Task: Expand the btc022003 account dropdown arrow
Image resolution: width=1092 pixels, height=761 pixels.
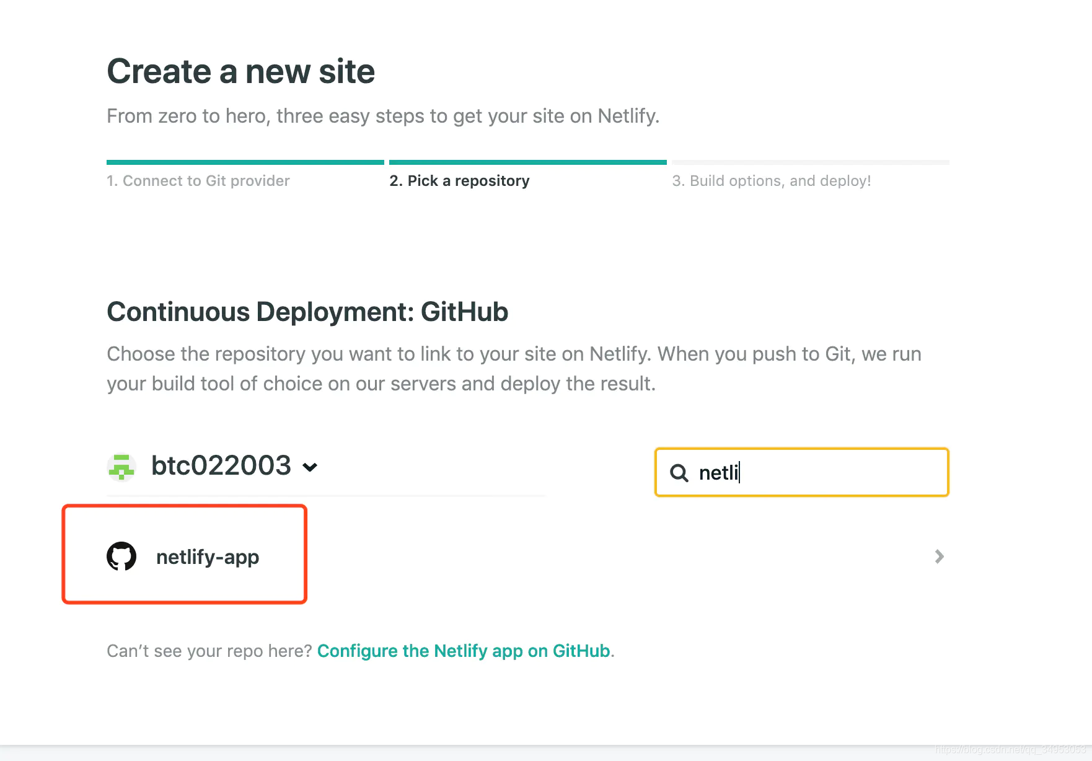Action: point(310,467)
